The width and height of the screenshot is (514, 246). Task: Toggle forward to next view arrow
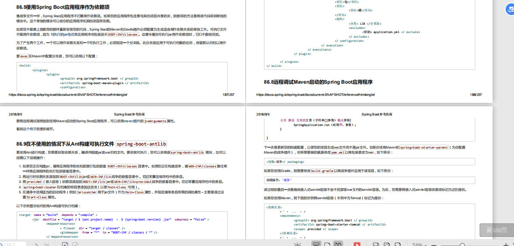(x=76, y=244)
